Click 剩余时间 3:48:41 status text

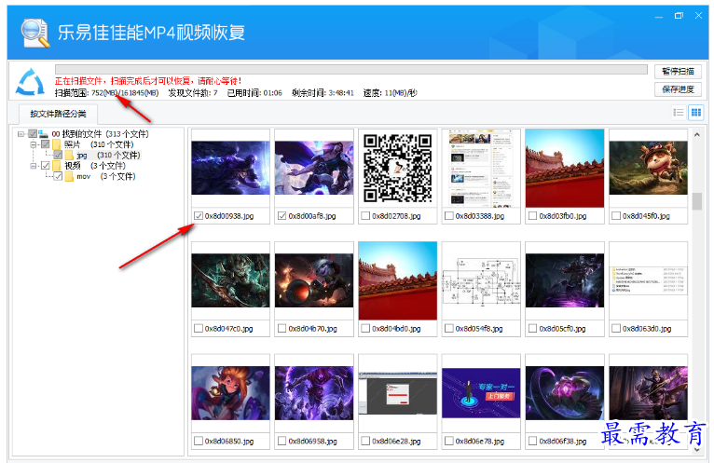(323, 93)
